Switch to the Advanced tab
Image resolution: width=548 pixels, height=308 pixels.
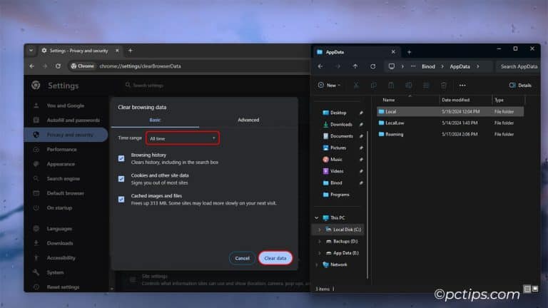click(248, 120)
